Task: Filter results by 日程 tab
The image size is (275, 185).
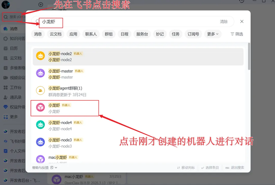Action: 125,34
